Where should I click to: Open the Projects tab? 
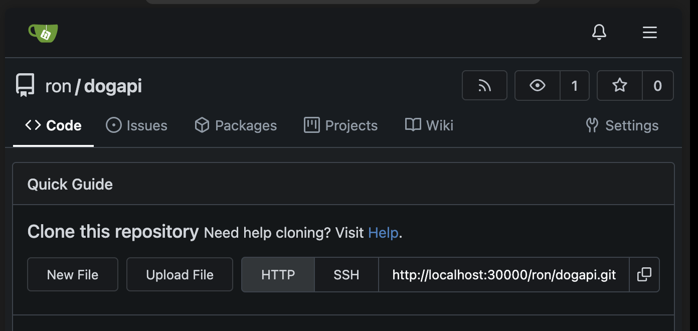tap(341, 125)
